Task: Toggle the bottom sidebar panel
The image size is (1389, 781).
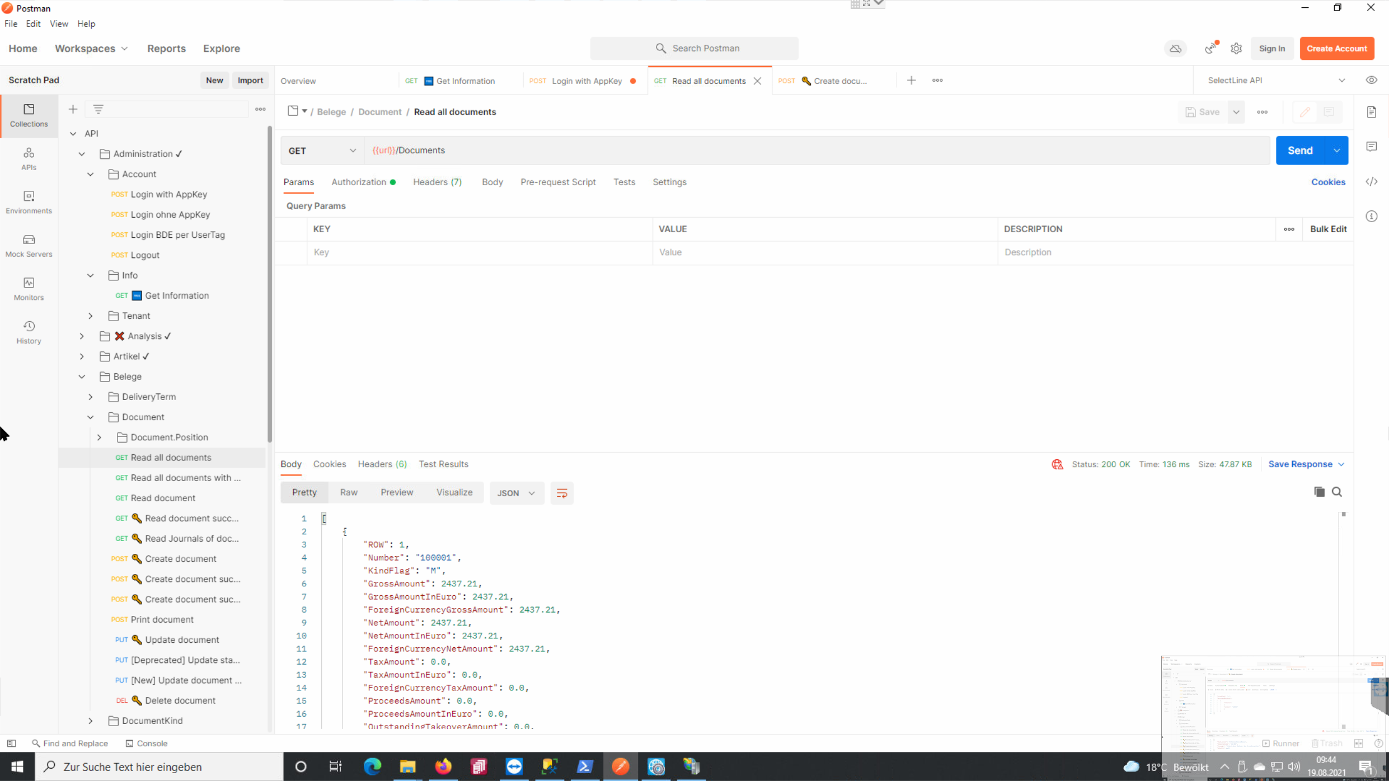Action: [x=11, y=743]
